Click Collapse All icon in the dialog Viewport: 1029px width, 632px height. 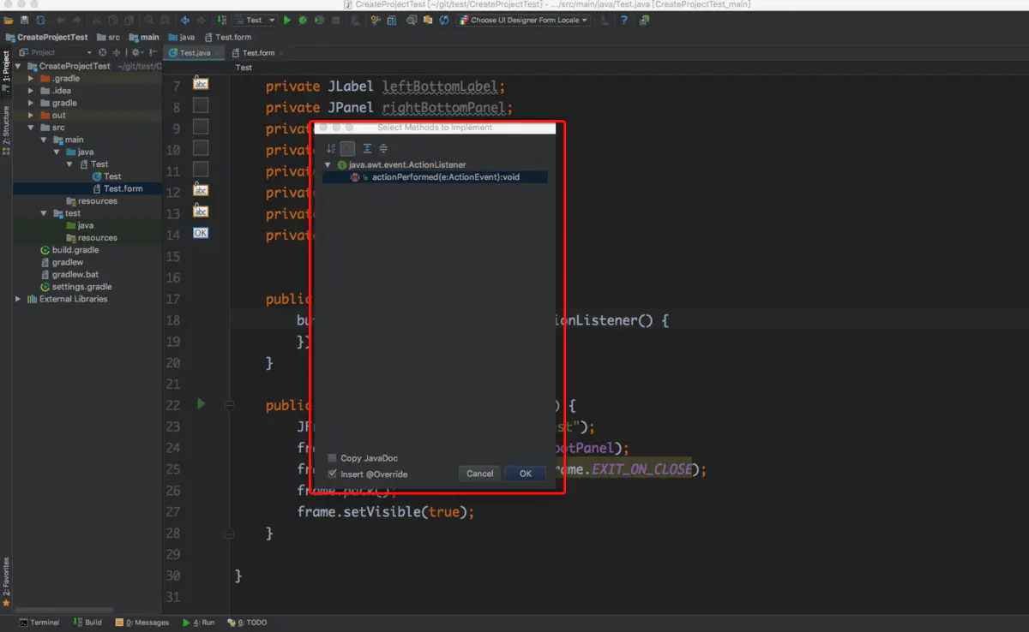click(383, 148)
